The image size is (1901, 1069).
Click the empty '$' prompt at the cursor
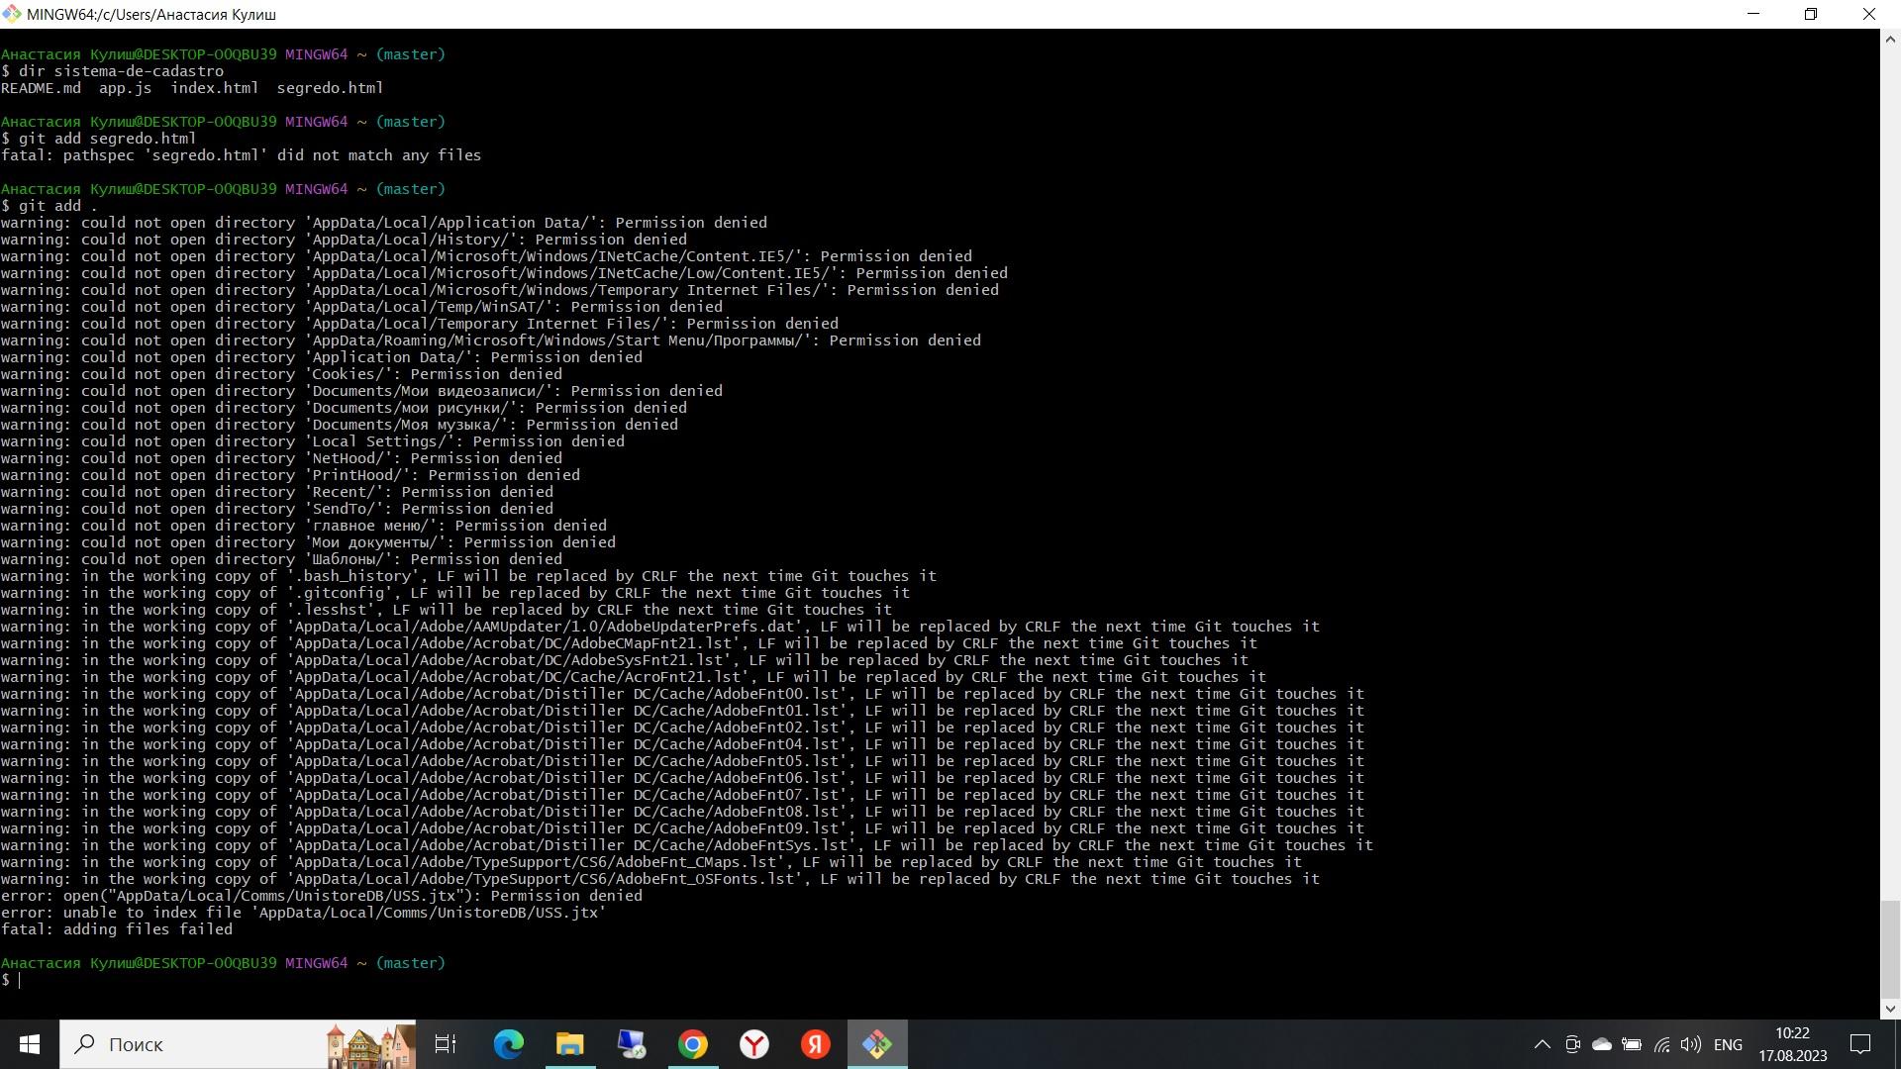coord(10,980)
